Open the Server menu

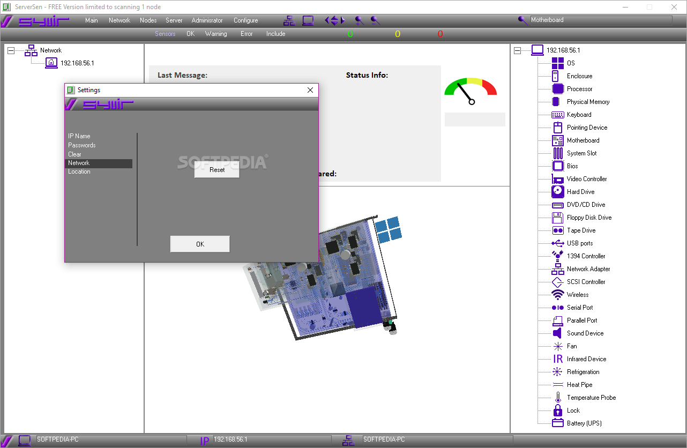point(174,20)
